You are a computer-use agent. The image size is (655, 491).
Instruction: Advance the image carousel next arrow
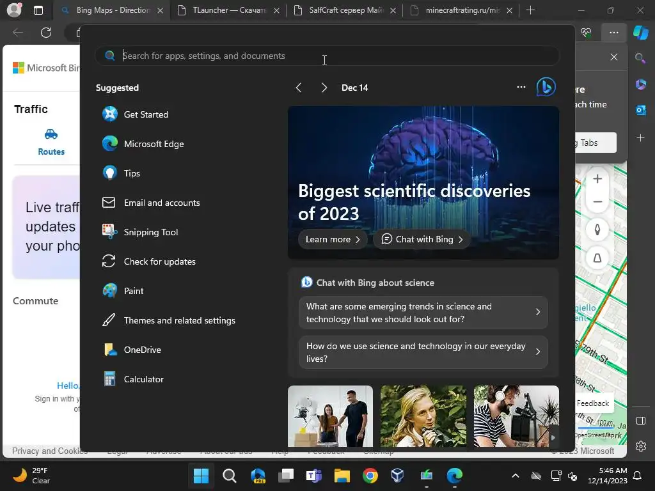pos(553,437)
